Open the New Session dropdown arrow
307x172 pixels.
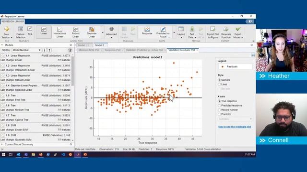[12, 37]
